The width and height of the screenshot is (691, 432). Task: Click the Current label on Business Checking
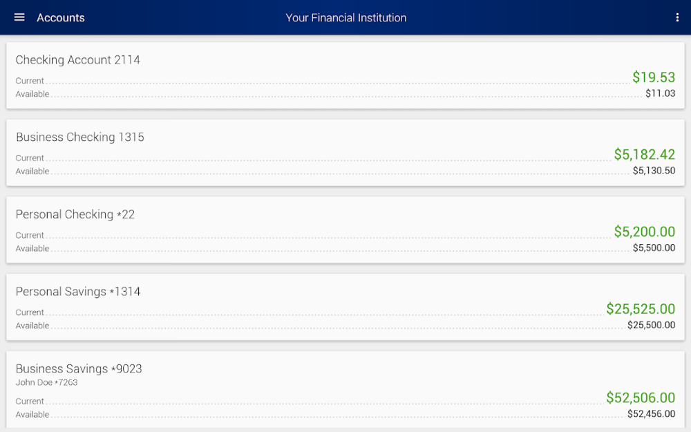30,158
